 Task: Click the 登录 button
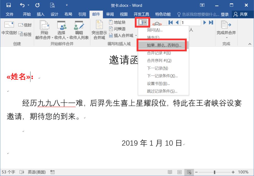(x=225, y=14)
